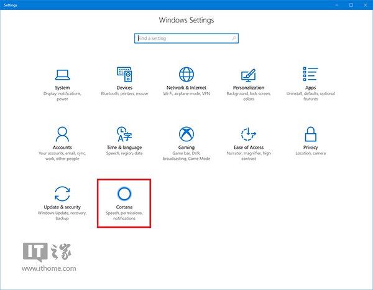Open the Devices keyboard and speaker icon

[x=124, y=74]
